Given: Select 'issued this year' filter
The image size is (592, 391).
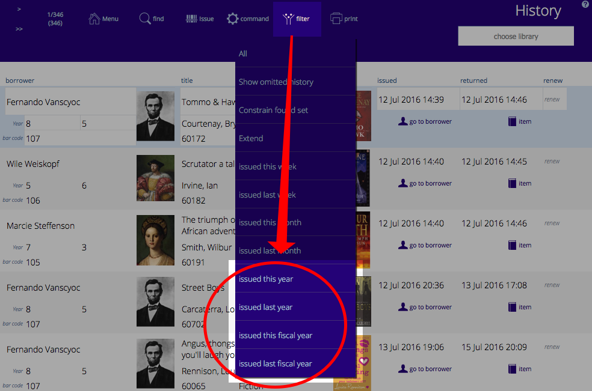Looking at the screenshot, I should [x=265, y=279].
